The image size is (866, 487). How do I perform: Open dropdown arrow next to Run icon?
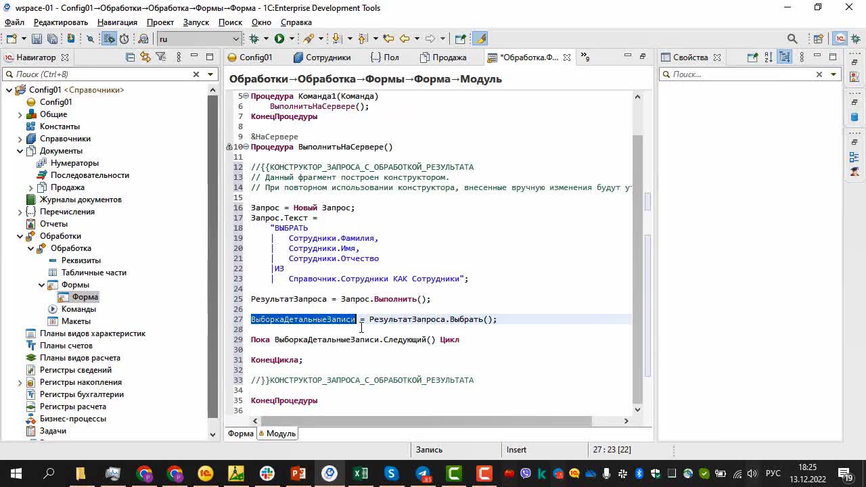(x=290, y=39)
